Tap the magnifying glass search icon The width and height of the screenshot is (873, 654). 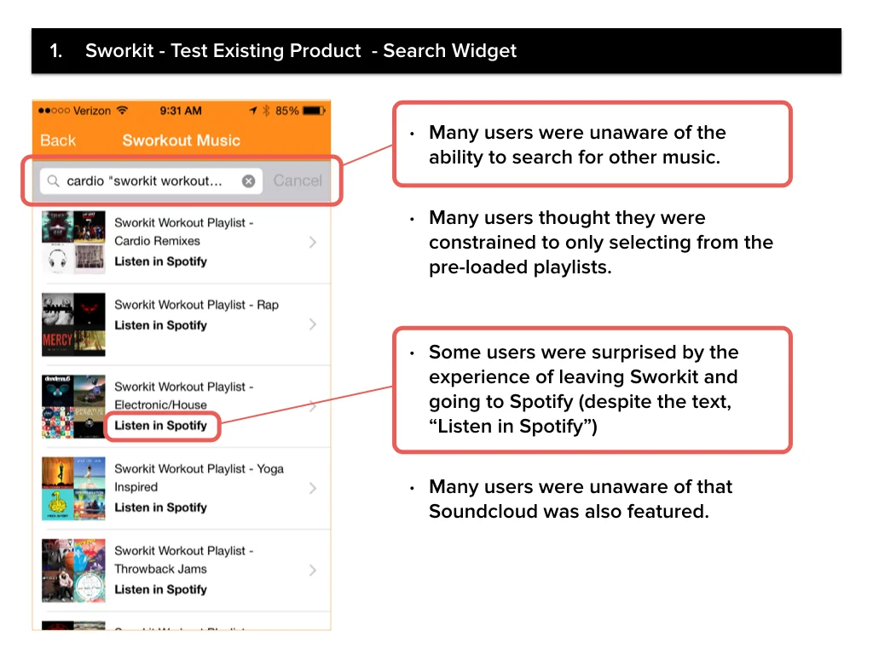[54, 181]
